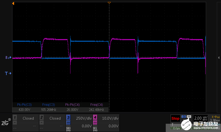This screenshot has width=221, height=132.
Task: Click the orange trigger position marker at top
Action: pos(109,3)
